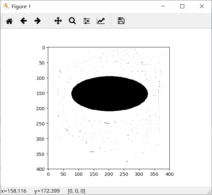Minimize the Figure 1 window
This screenshot has height=195, width=212.
[x=163, y=6]
